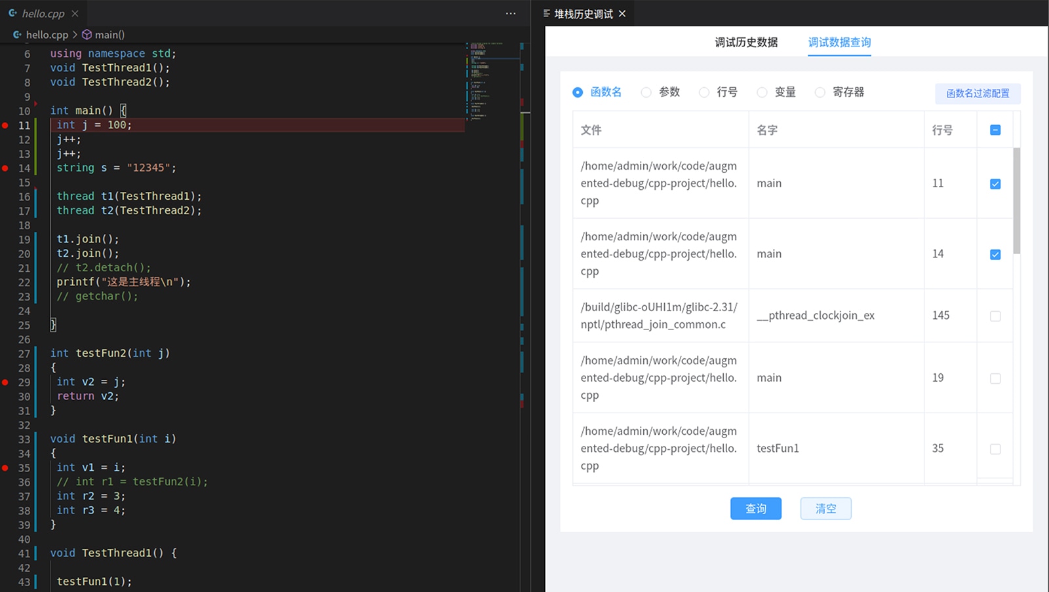Toggle the breakpoint dot on line 35
The height and width of the screenshot is (592, 1049).
click(5, 468)
